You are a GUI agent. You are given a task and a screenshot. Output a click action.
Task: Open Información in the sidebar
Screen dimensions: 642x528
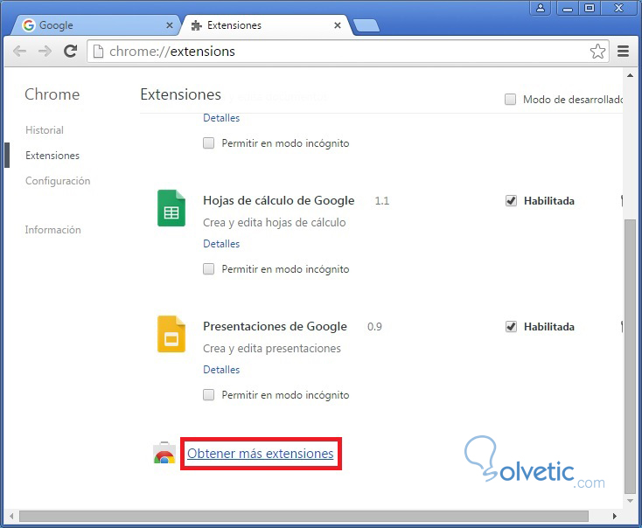point(52,230)
